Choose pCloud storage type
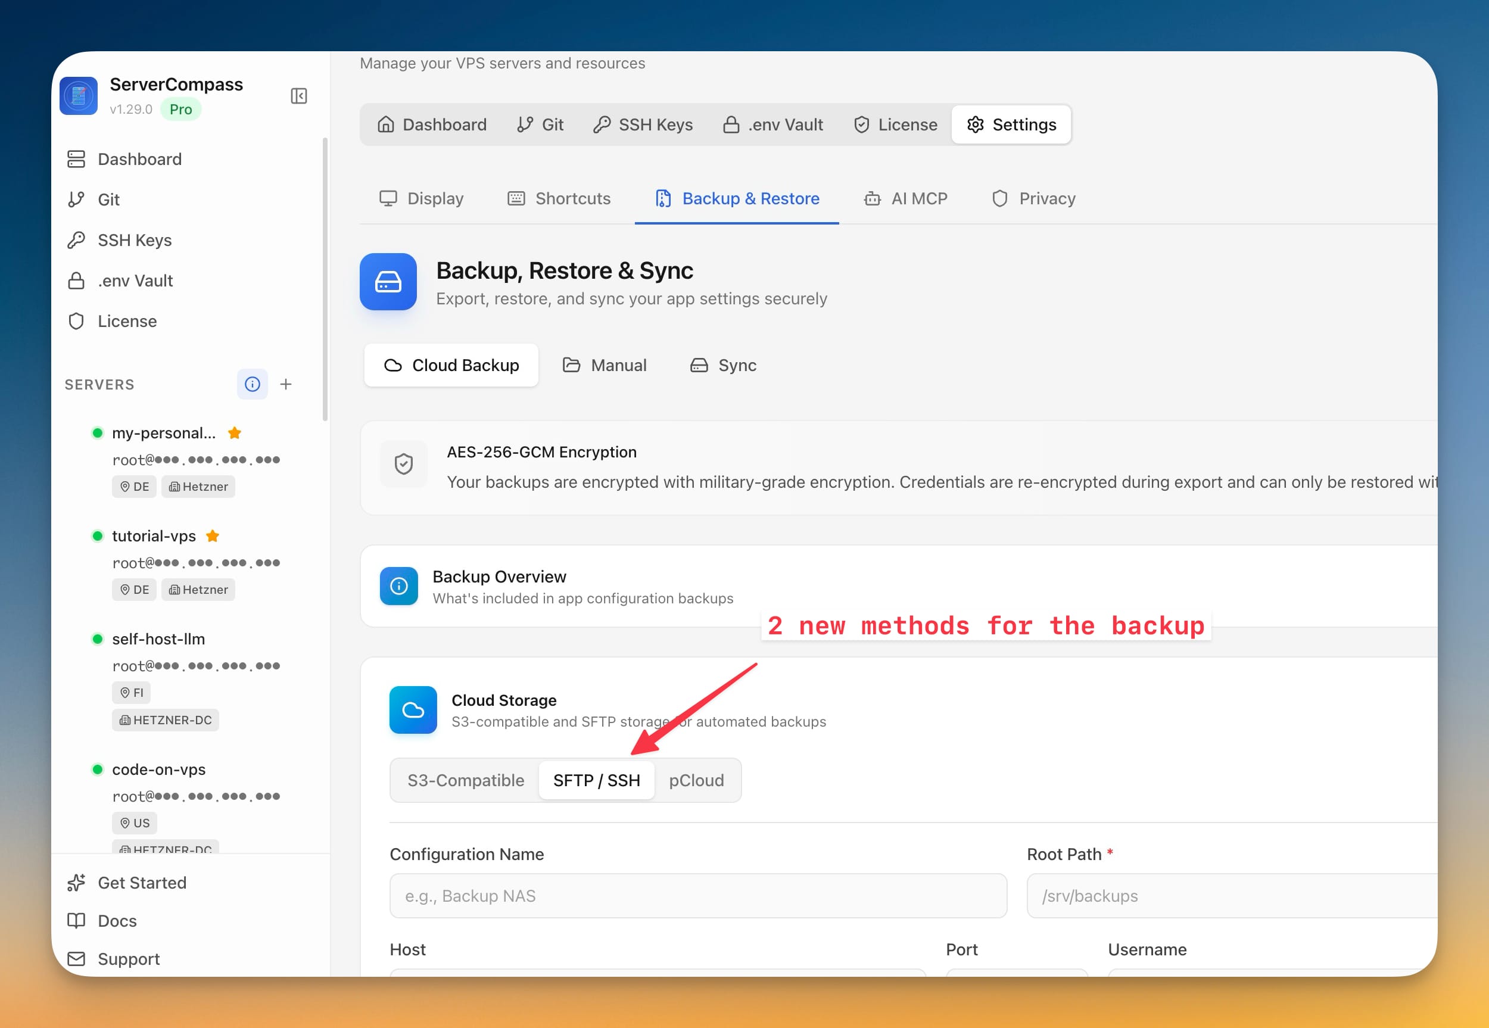 click(696, 780)
